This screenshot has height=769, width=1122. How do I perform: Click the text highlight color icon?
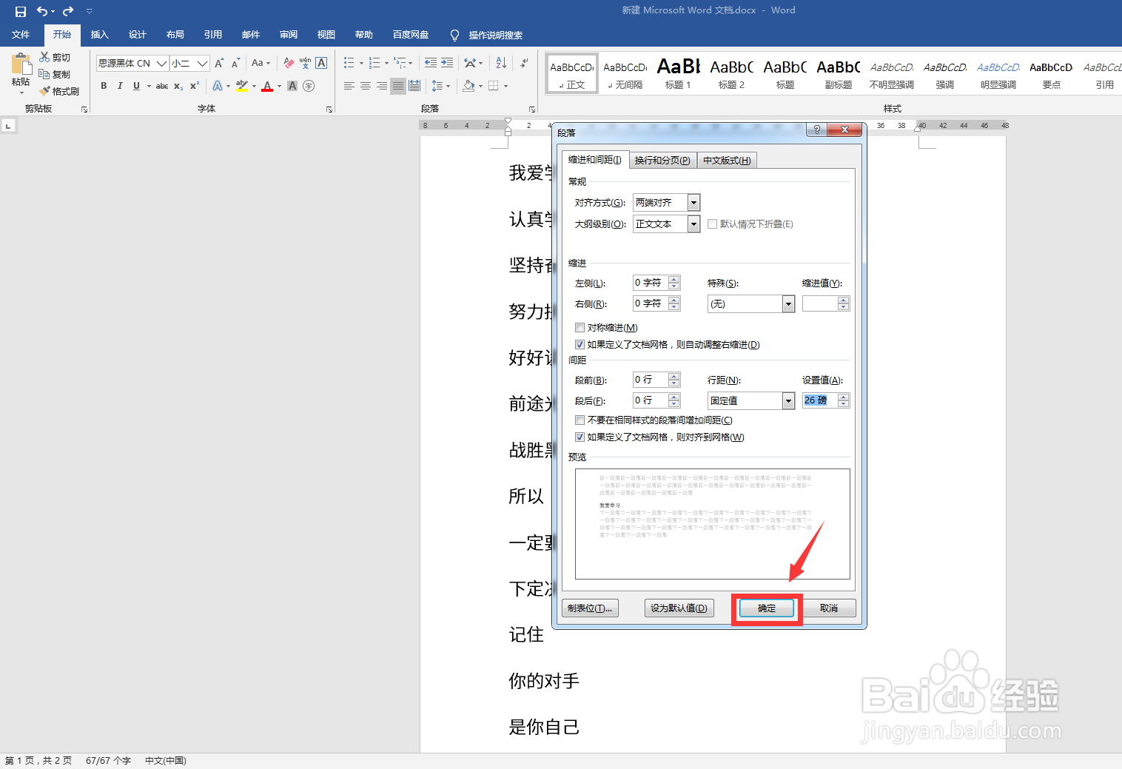tap(242, 86)
